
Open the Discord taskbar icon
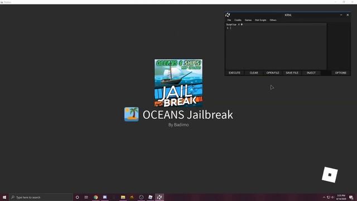coord(105,197)
